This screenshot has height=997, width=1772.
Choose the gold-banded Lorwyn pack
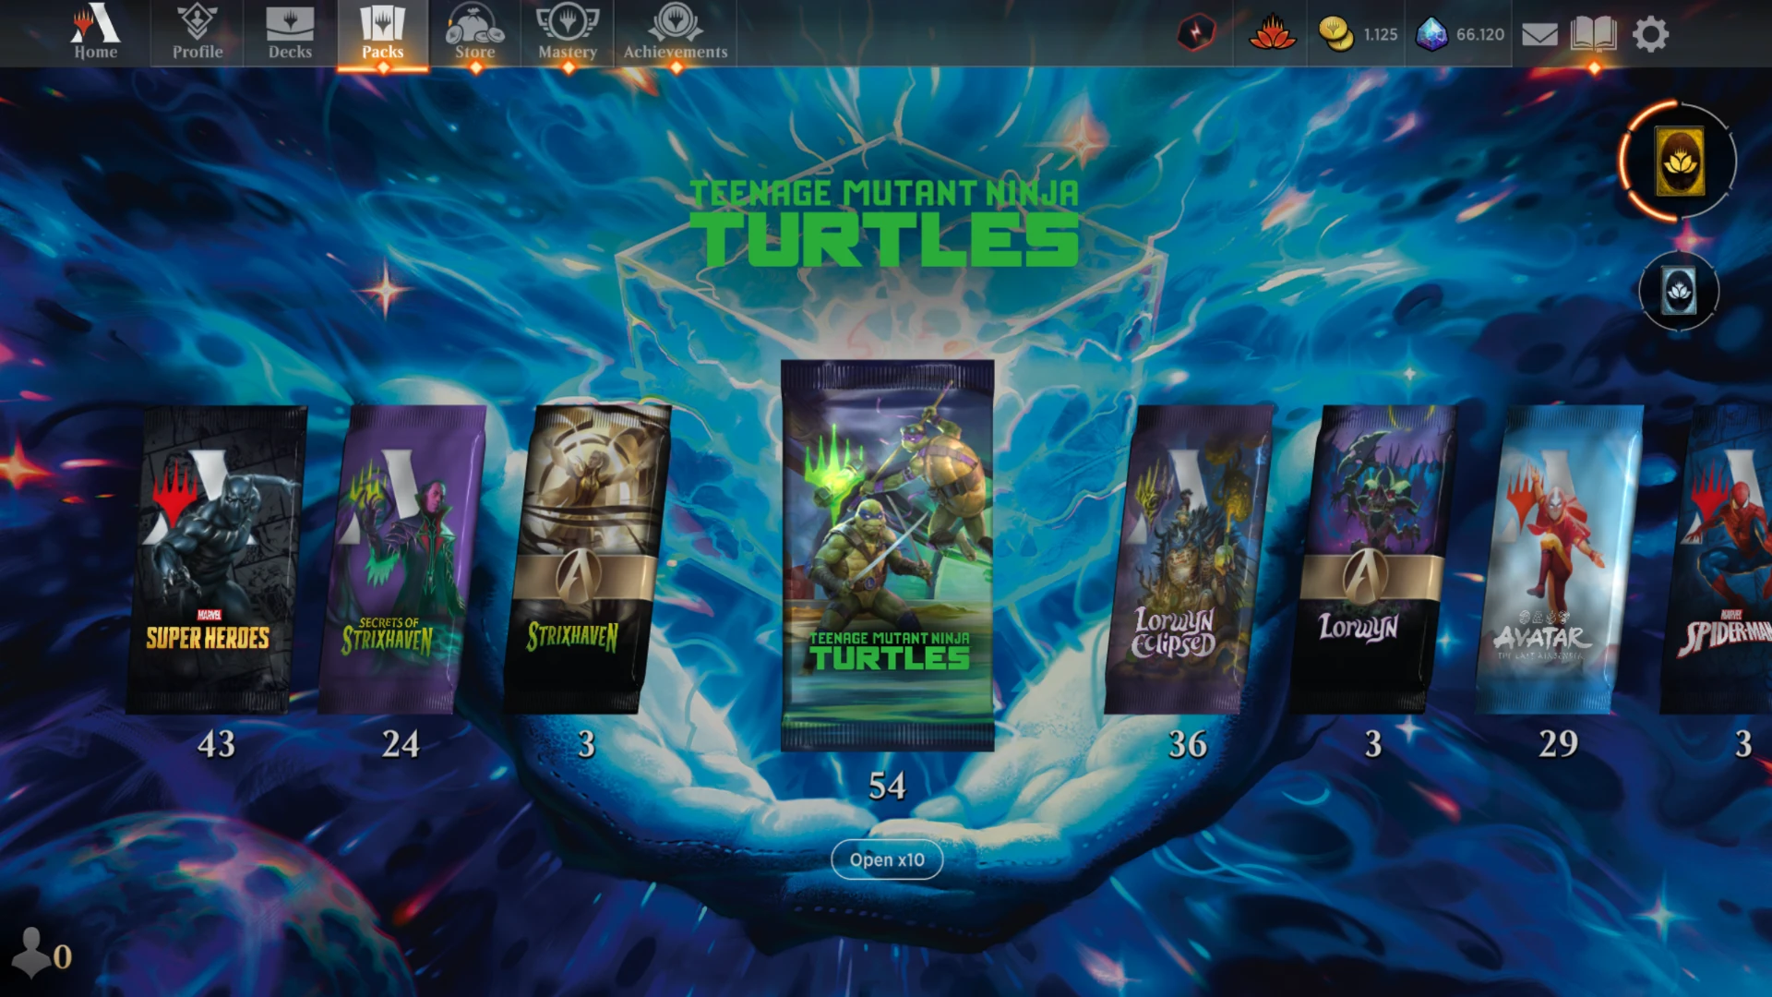pyautogui.click(x=1373, y=559)
